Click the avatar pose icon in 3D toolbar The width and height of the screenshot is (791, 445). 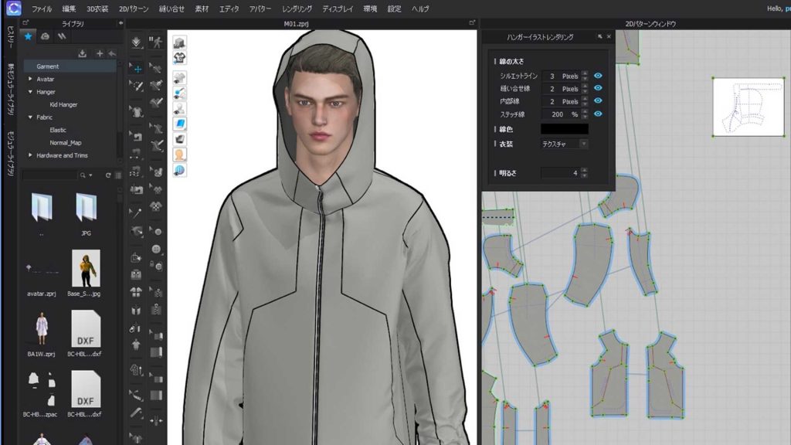156,42
